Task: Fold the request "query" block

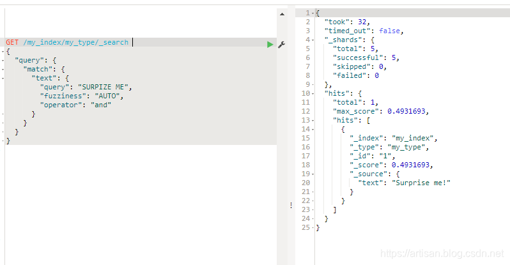Action: tap(3, 61)
